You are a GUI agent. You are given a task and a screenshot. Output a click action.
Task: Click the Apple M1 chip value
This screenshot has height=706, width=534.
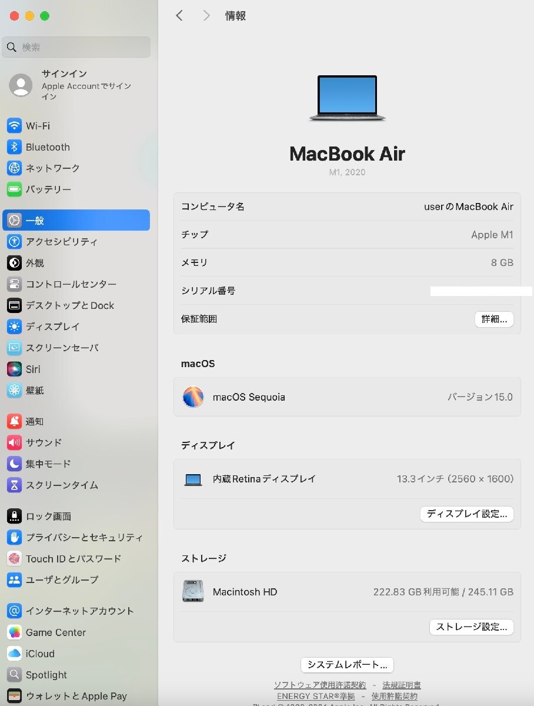point(492,235)
